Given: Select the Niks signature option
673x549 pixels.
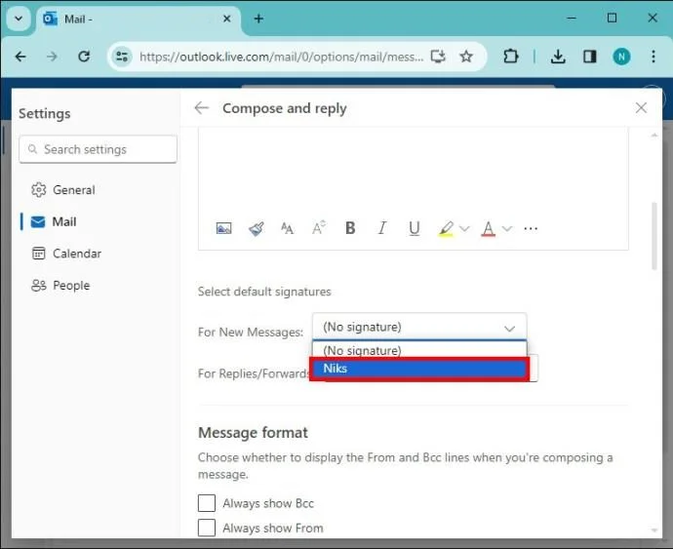Looking at the screenshot, I should coord(419,369).
